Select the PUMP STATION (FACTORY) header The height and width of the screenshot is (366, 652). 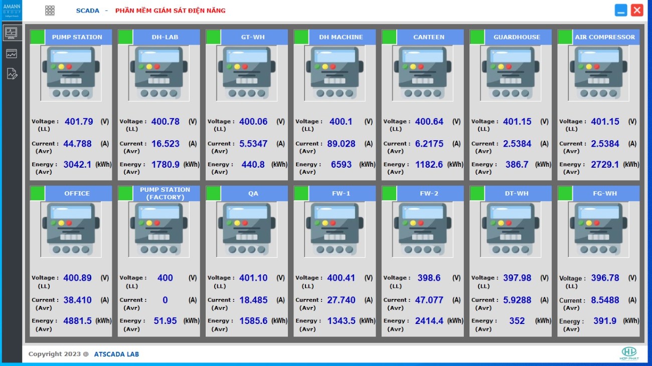point(165,193)
